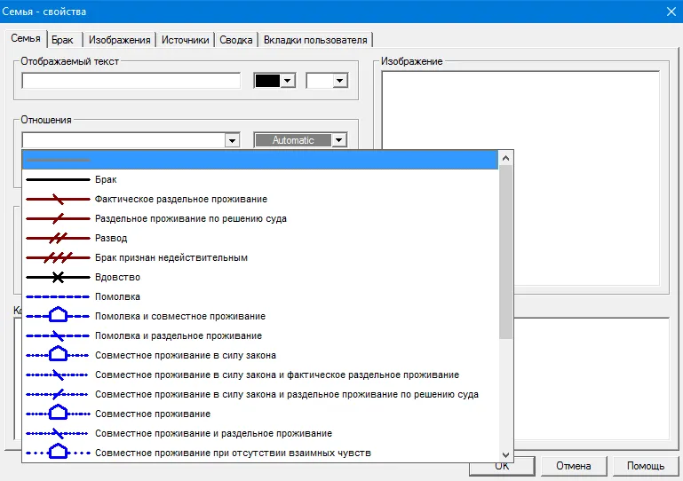Viewport: 683px width, 481px height.
Task: Select the Помолвка dashed blue line icon
Action: (58, 296)
